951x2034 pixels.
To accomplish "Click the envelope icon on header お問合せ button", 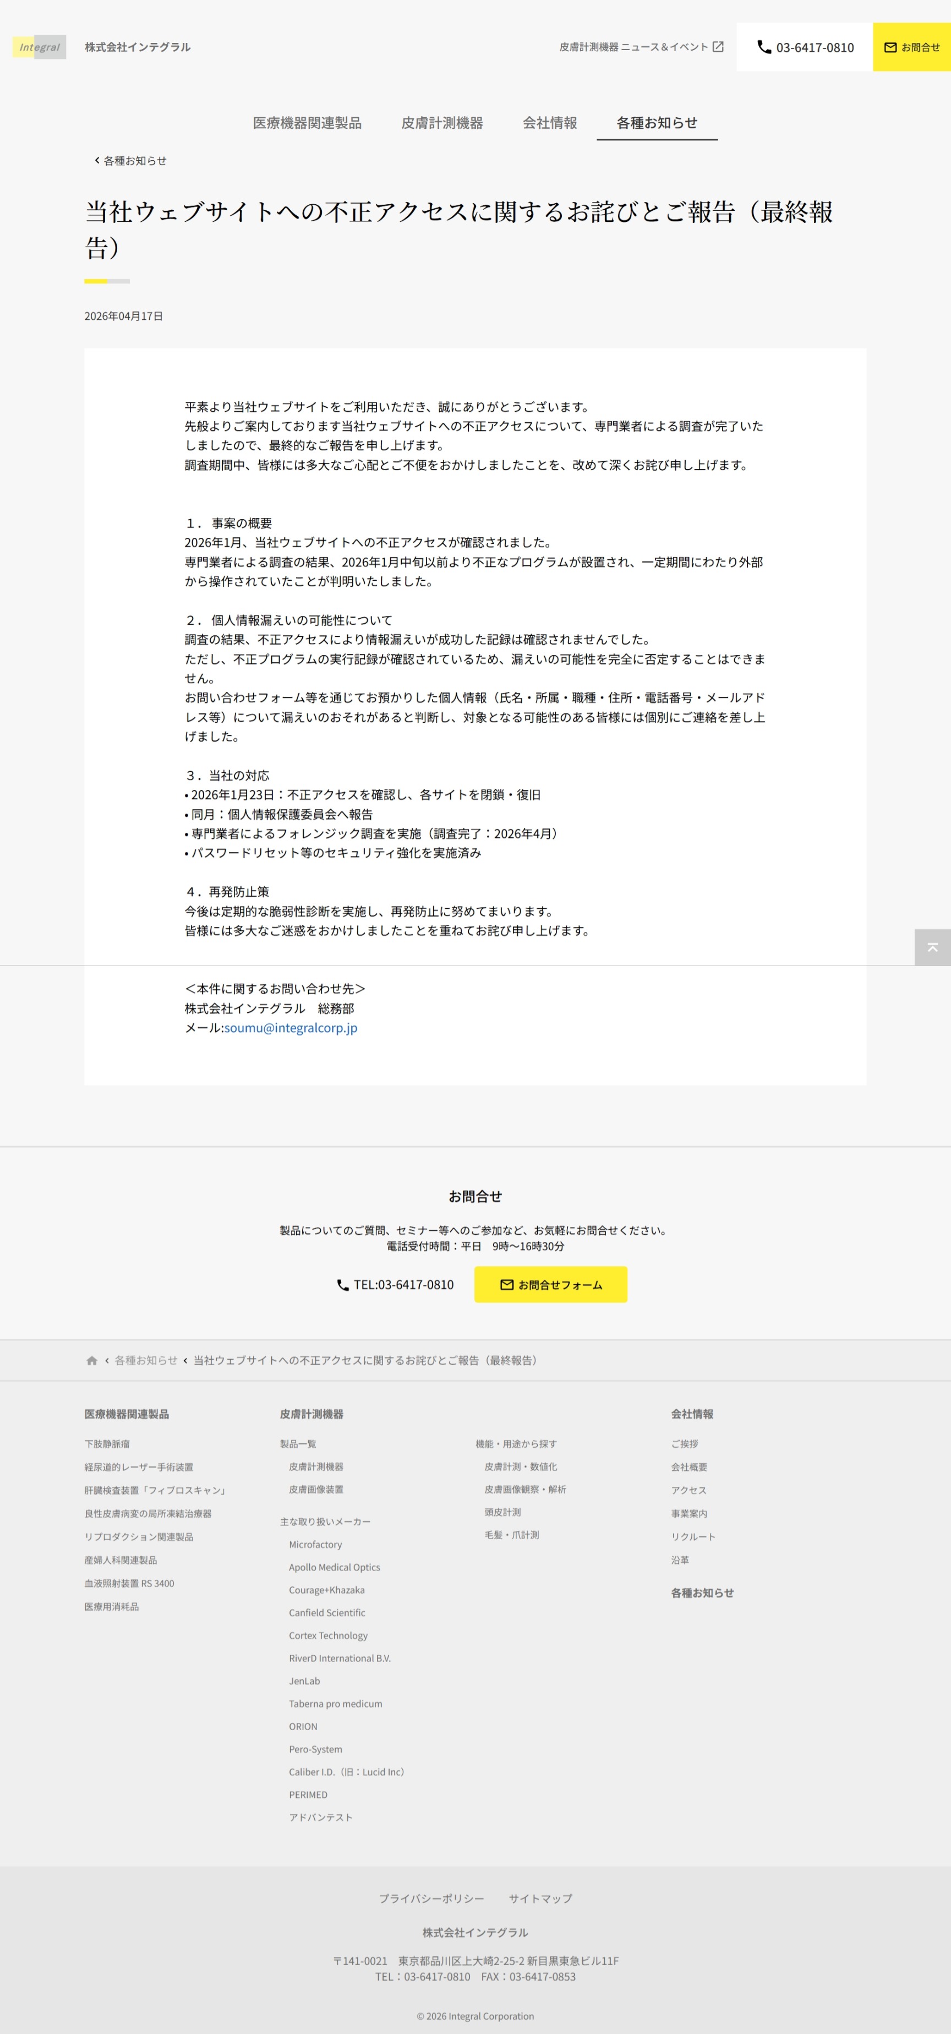I will (889, 47).
